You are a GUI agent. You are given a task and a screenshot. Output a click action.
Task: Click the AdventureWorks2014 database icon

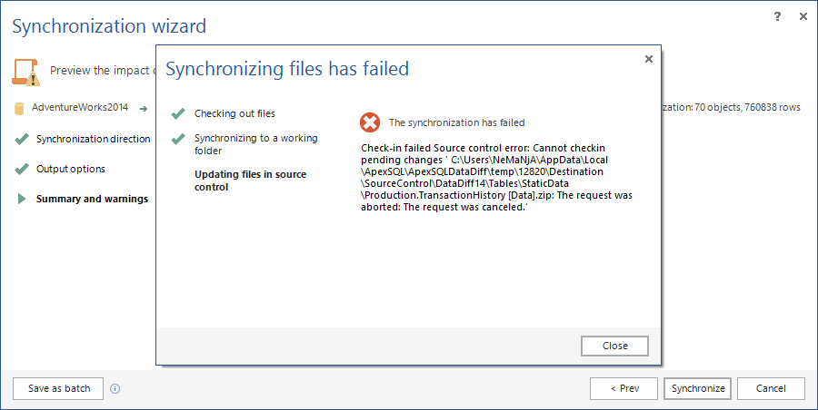click(19, 108)
